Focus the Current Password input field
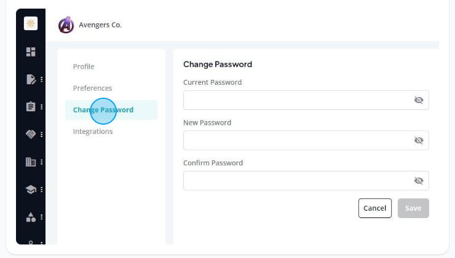 (x=306, y=100)
